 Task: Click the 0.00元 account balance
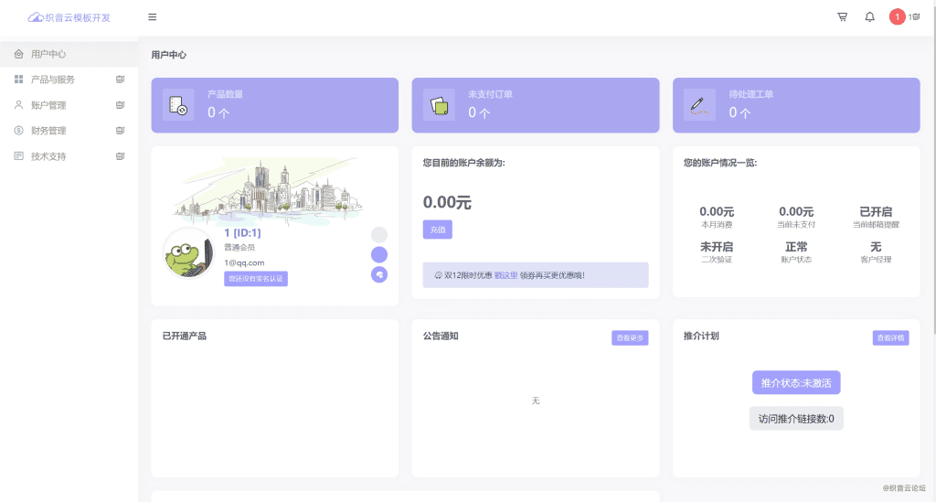click(447, 202)
